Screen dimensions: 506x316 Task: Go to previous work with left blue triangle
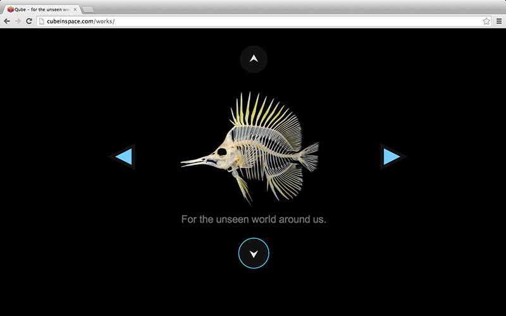click(x=123, y=156)
